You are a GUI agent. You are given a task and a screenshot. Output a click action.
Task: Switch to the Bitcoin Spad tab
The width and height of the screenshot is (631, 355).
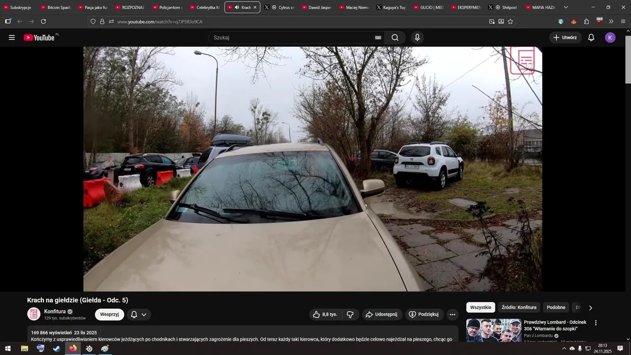[56, 7]
